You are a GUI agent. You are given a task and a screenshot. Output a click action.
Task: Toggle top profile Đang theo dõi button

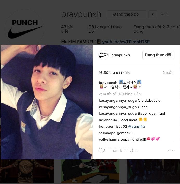[x=126, y=14]
